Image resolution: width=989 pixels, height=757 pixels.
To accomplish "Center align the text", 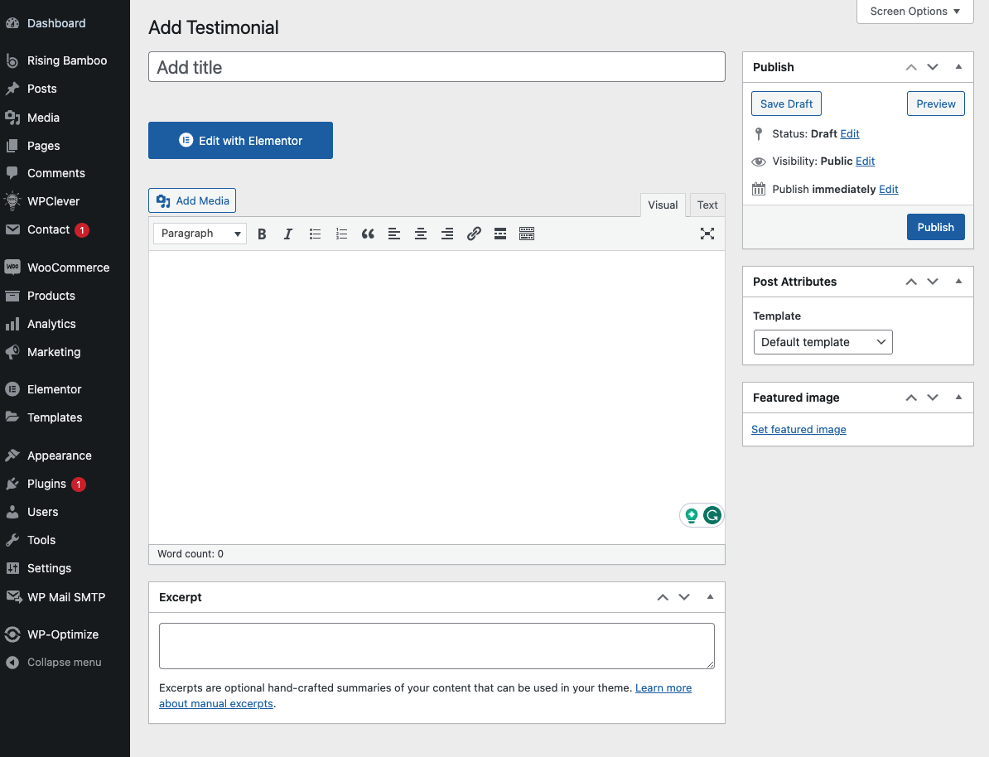I will pyautogui.click(x=421, y=234).
